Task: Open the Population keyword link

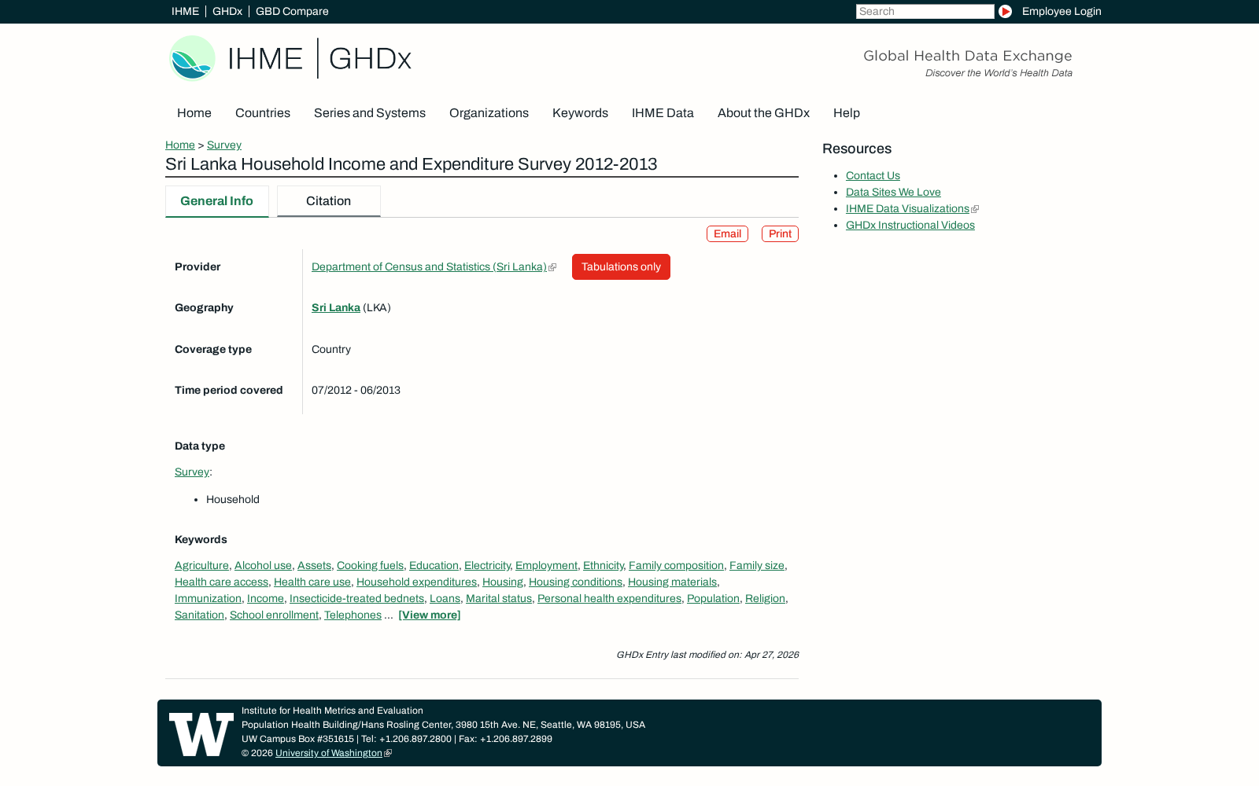Action: [x=713, y=599]
